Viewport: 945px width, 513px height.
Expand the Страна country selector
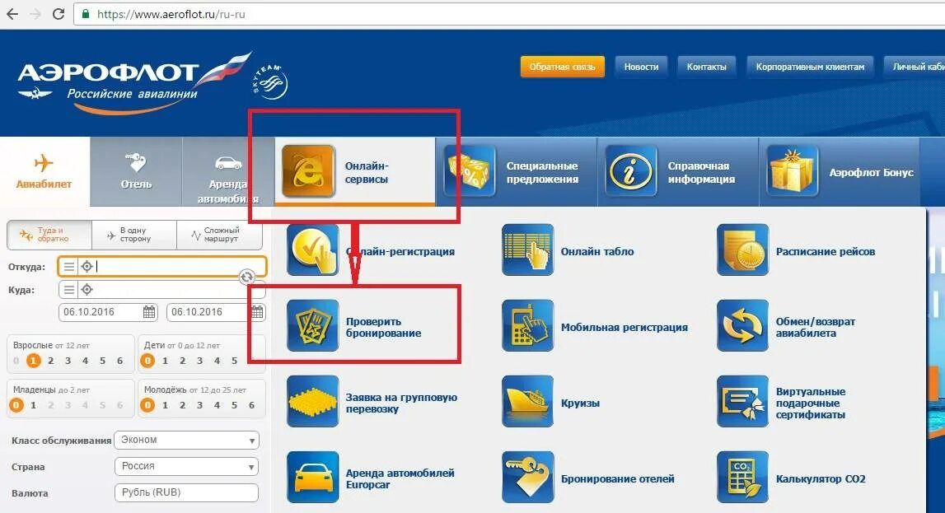pos(186,466)
